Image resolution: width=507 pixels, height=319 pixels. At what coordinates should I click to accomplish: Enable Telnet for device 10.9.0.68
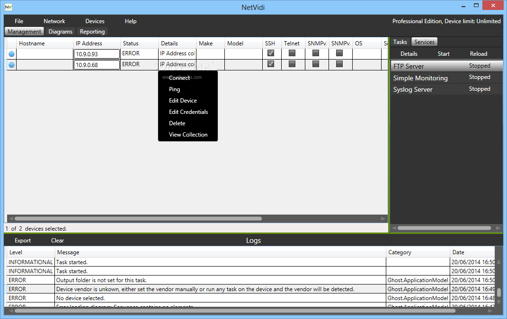292,64
